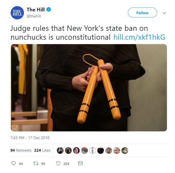Follow The Hill account
This screenshot has height=173, width=175.
coord(142,12)
